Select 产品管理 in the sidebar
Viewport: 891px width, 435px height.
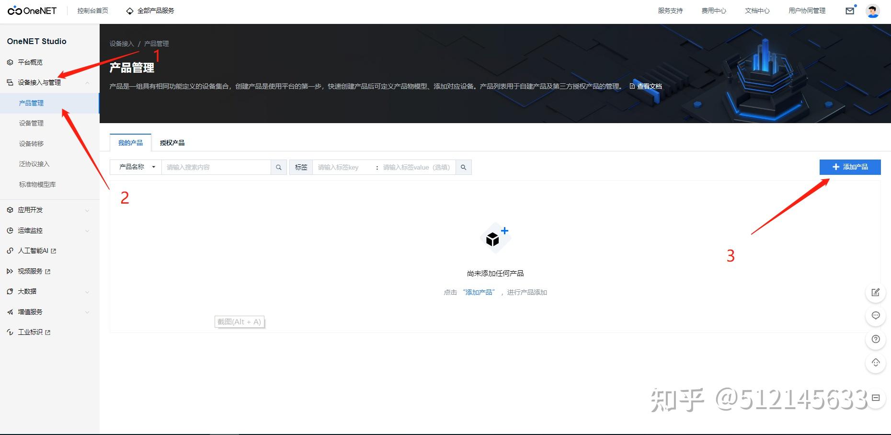tap(49, 103)
